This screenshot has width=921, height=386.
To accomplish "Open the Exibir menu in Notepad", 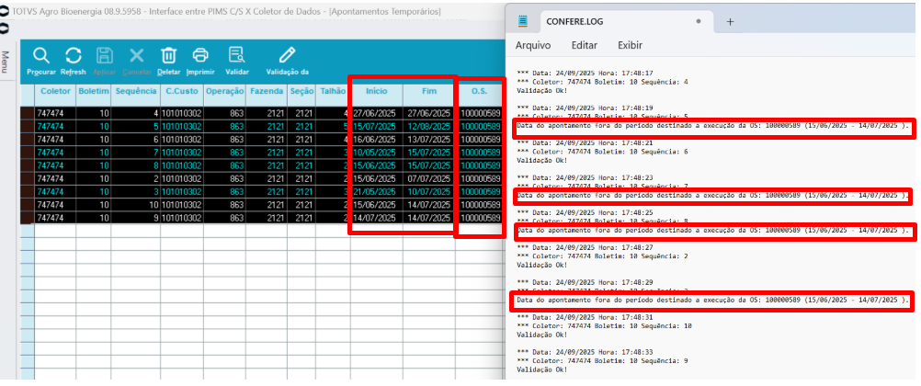I will tap(630, 45).
